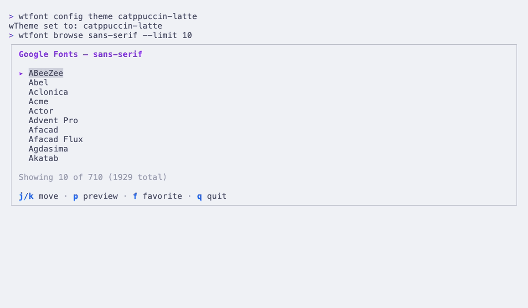The height and width of the screenshot is (308, 528).
Task: Choose Advent Pro from the list
Action: pyautogui.click(x=53, y=121)
